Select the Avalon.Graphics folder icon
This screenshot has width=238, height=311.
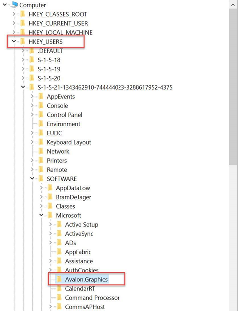click(59, 279)
